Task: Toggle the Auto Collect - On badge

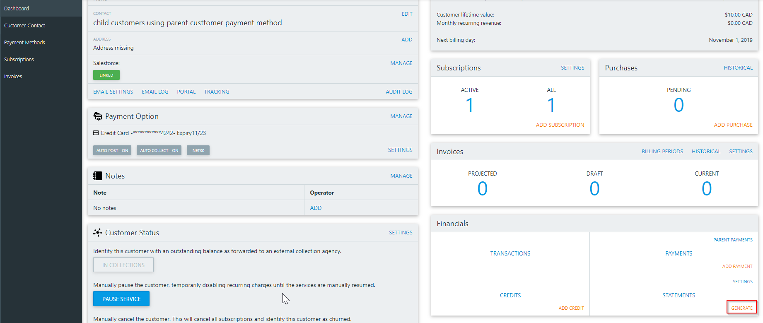Action: click(159, 150)
